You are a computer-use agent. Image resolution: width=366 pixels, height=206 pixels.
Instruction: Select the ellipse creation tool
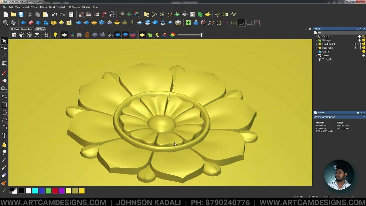coord(4,112)
